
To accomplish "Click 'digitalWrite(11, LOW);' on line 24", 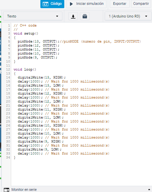I will tap(41, 118).
